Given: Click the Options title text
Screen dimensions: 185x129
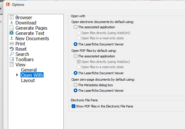Looking at the screenshot, I should click(18, 5).
